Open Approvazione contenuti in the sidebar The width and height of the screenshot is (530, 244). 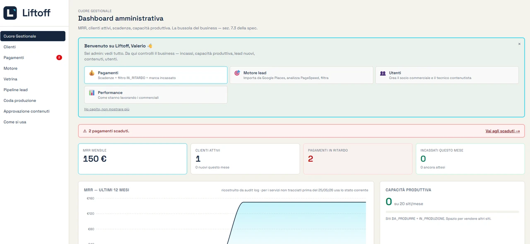point(33,111)
